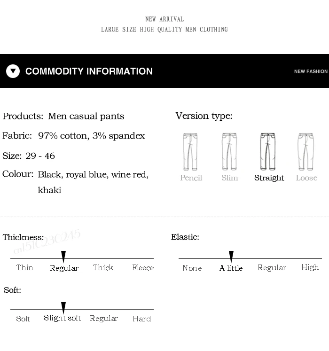The width and height of the screenshot is (329, 351).
Task: Click the Straight version type label
Action: (x=269, y=178)
